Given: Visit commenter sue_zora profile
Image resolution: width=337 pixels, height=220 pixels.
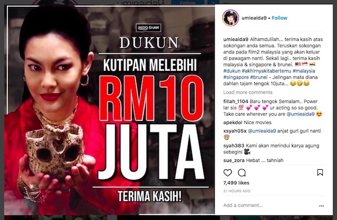Looking at the screenshot, I should 234,160.
